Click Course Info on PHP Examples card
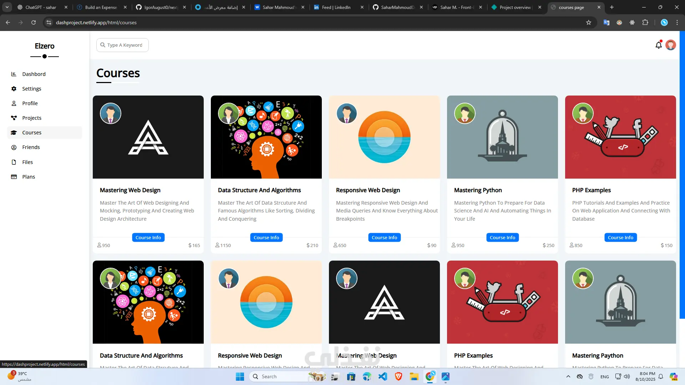685x385 pixels. click(620, 237)
